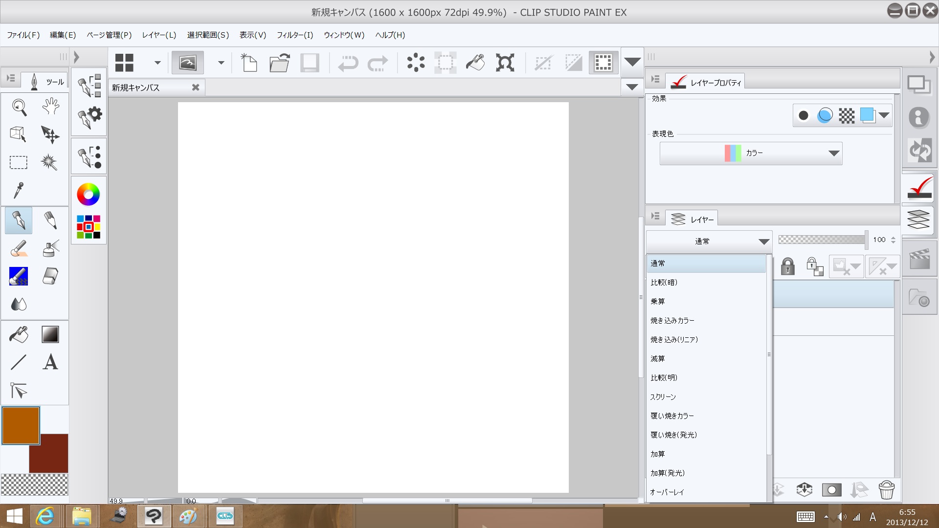The width and height of the screenshot is (939, 528).
Task: Expand the カラー expression color dropdown
Action: tap(833, 154)
